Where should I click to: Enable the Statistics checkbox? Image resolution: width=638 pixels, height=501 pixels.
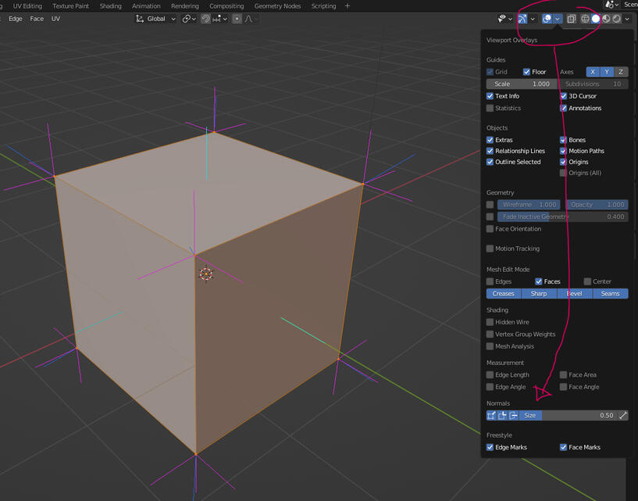click(490, 109)
